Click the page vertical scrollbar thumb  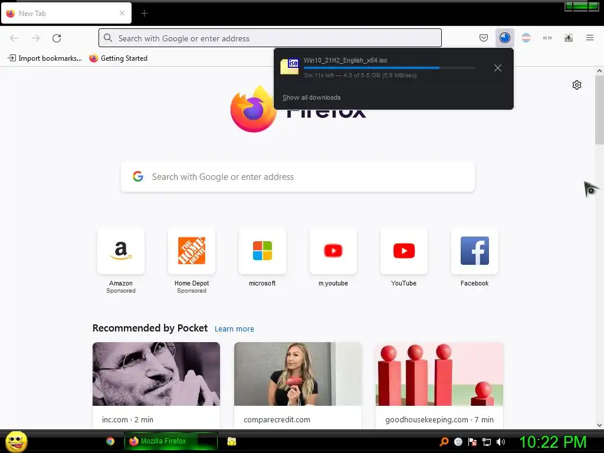pos(599,110)
